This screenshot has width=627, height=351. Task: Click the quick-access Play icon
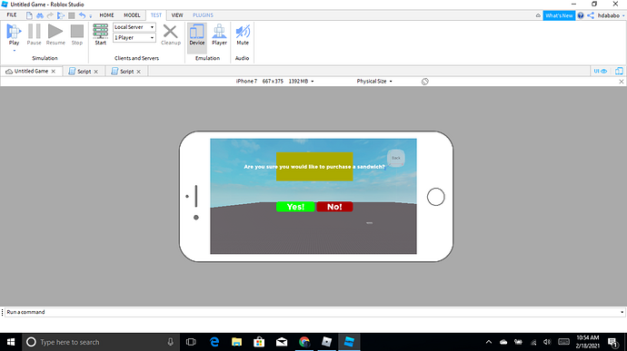(61, 15)
